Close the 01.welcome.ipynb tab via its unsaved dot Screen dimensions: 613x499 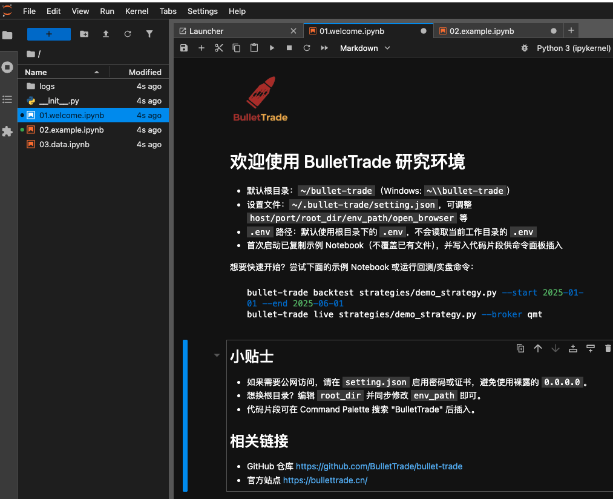pyautogui.click(x=424, y=31)
